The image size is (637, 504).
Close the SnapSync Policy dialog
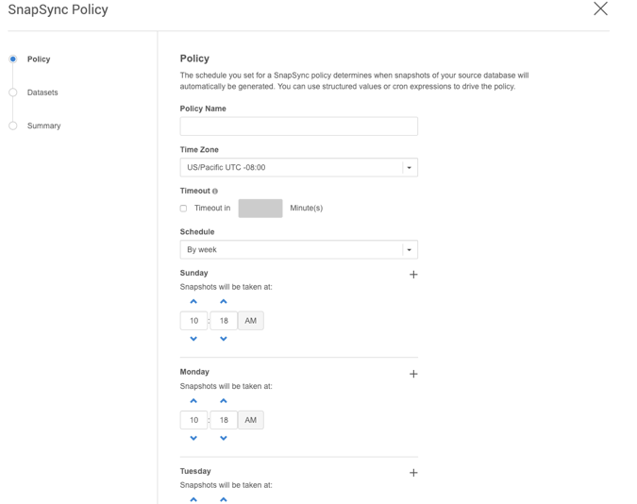point(600,9)
